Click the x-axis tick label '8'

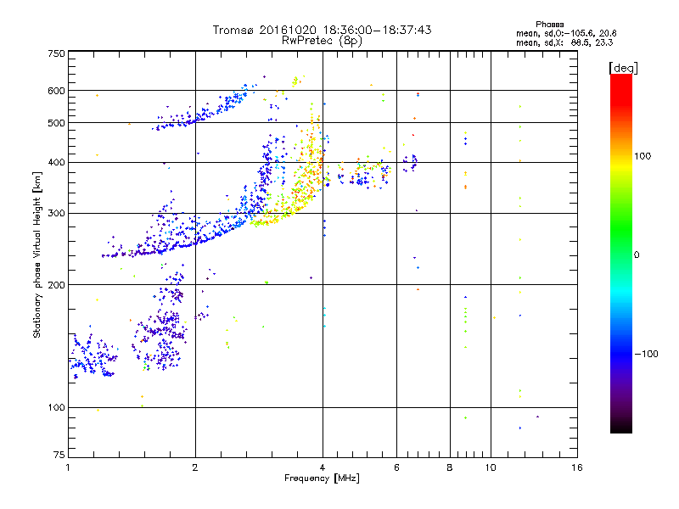(x=450, y=467)
